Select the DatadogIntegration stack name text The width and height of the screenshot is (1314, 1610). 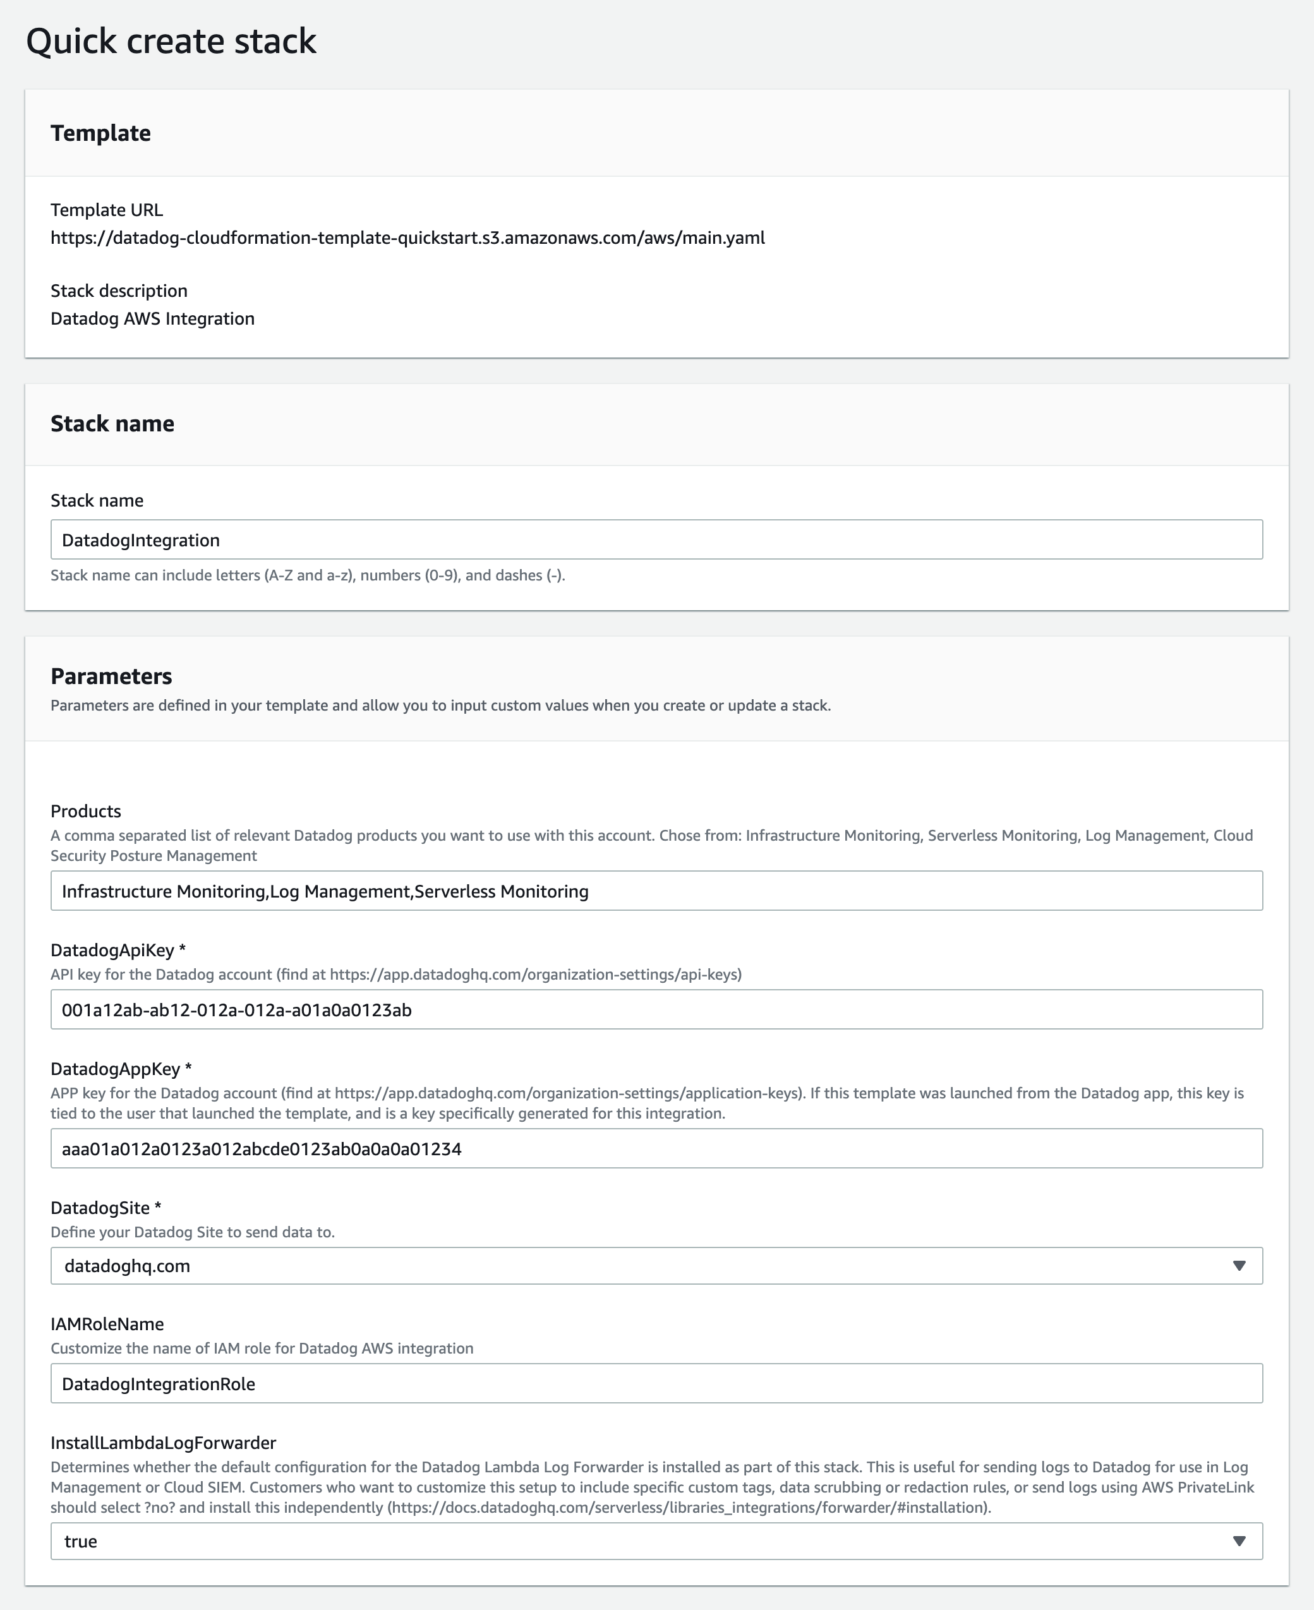tap(140, 539)
